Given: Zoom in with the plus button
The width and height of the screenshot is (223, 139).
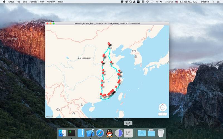Looking at the screenshot, I should pyautogui.click(x=165, y=114).
